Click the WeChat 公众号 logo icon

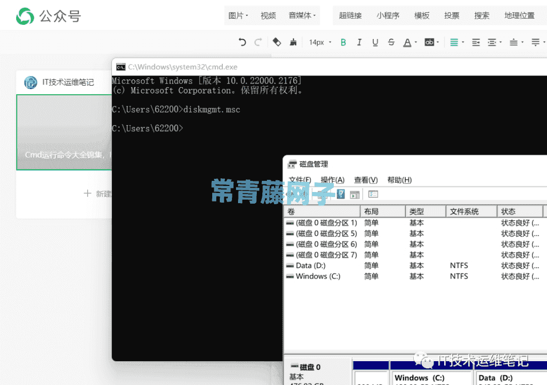(25, 16)
